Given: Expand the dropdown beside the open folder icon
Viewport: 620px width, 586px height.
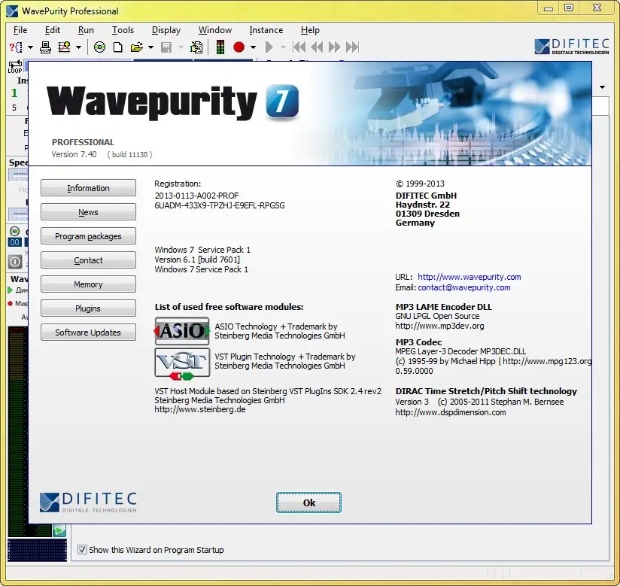Looking at the screenshot, I should [x=150, y=47].
